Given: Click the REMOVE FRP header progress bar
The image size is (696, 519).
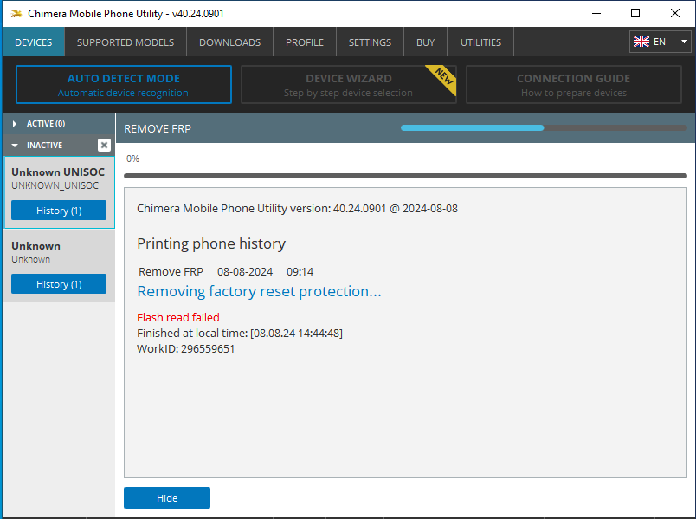Looking at the screenshot, I should tap(544, 128).
